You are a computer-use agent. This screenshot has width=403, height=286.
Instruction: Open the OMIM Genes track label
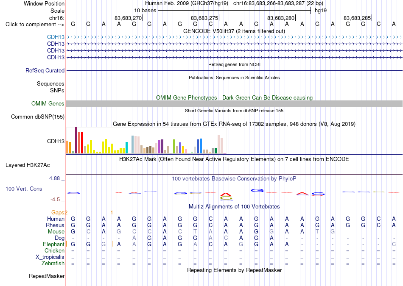tap(48, 103)
